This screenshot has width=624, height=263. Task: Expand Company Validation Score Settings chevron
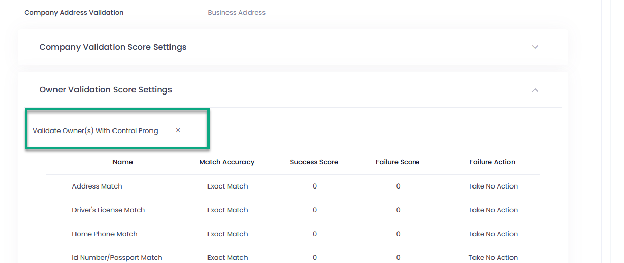[x=535, y=47]
